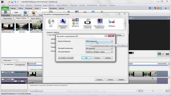Select the Диск export target
The width and height of the screenshot is (171, 96).
[51, 23]
